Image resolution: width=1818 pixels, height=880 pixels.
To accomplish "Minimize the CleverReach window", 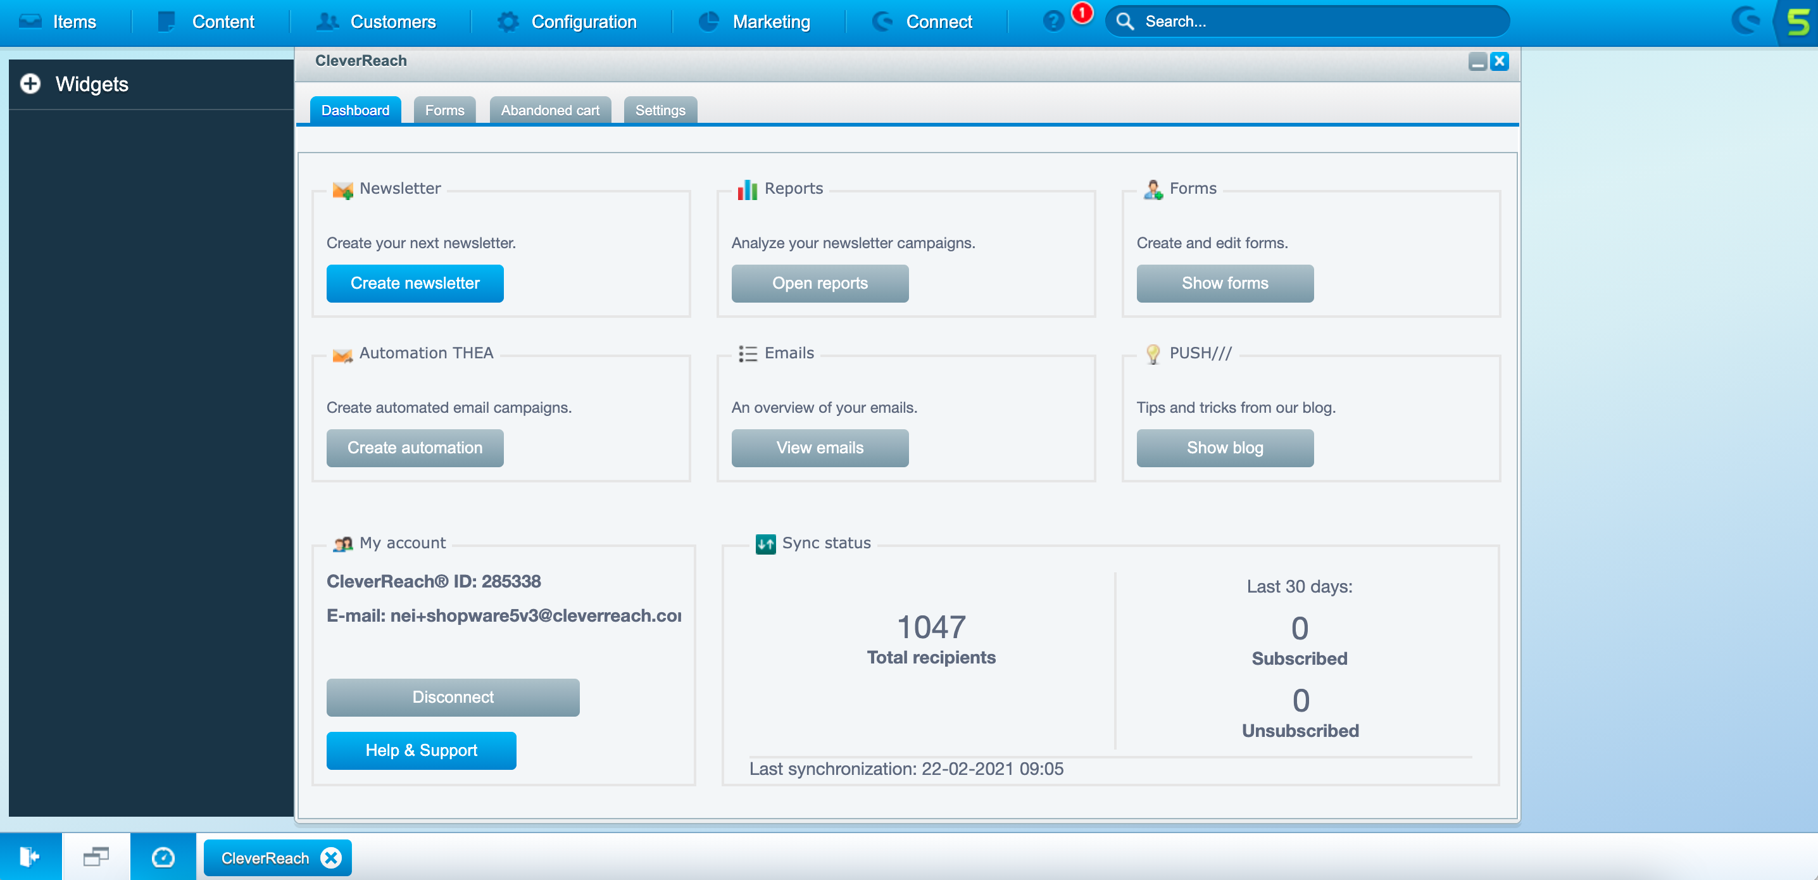I will (x=1477, y=61).
